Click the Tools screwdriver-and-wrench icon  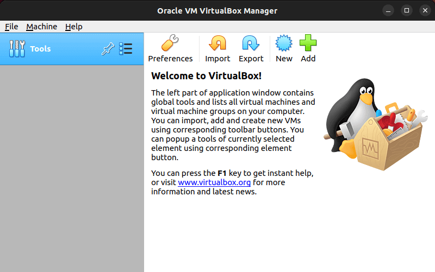(x=17, y=49)
